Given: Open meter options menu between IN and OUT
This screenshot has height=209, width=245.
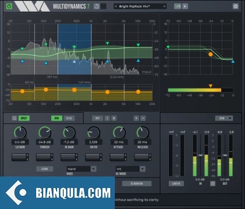Looking at the screenshot, I should tap(212, 183).
